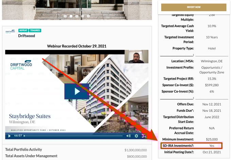Click the Total Portfolio Activity label
Viewport: 234px width, 160px height.
(x=23, y=149)
